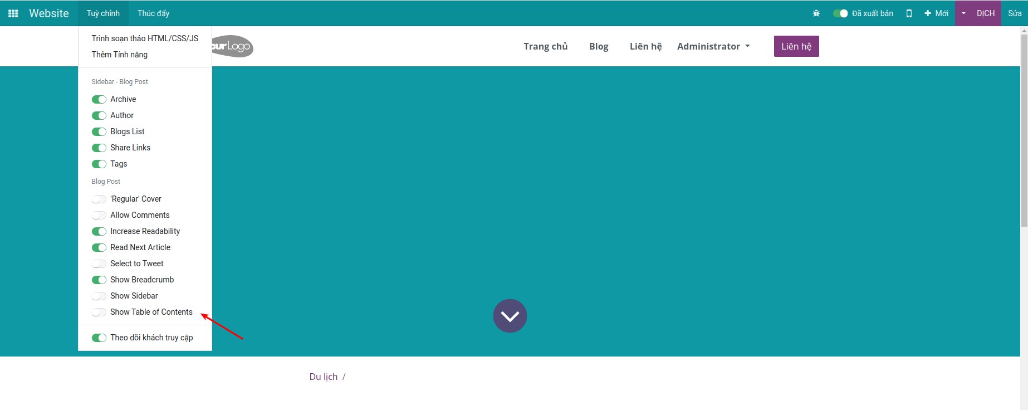Open the Thúc đẩy menu

coord(153,13)
